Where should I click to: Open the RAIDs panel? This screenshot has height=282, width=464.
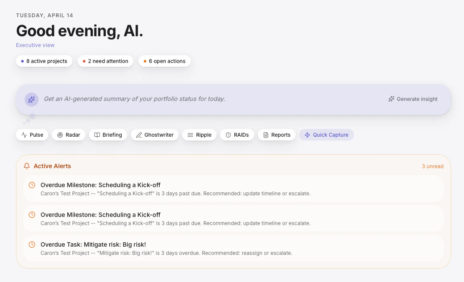tap(237, 135)
